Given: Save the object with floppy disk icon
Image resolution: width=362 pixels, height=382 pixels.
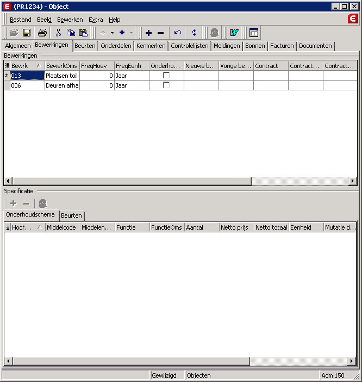Looking at the screenshot, I should coord(27,33).
